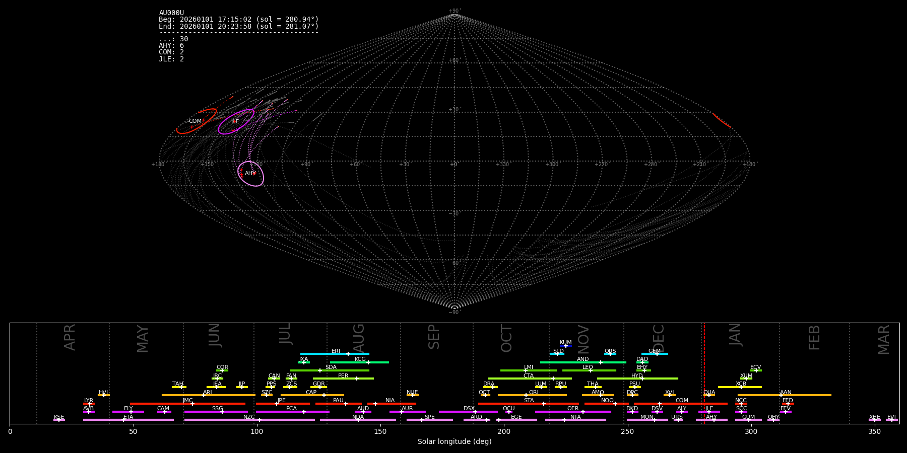Click the CAP shower bar on the timeline
The height and width of the screenshot is (453, 907).
(x=312, y=395)
